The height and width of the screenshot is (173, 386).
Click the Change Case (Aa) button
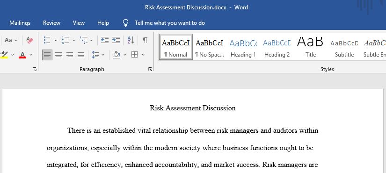[8, 40]
